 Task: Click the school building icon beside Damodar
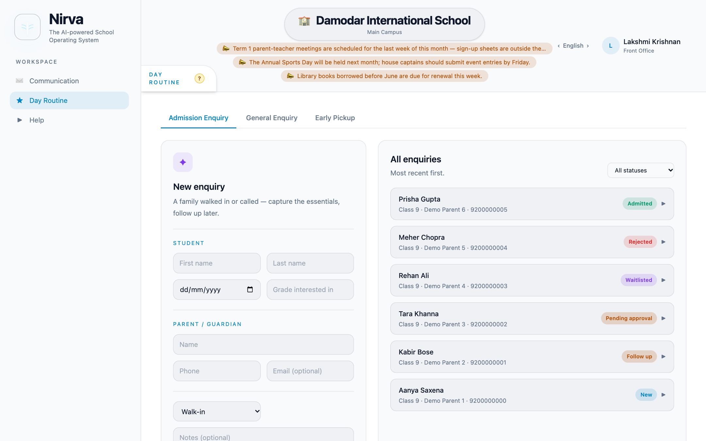pos(304,21)
